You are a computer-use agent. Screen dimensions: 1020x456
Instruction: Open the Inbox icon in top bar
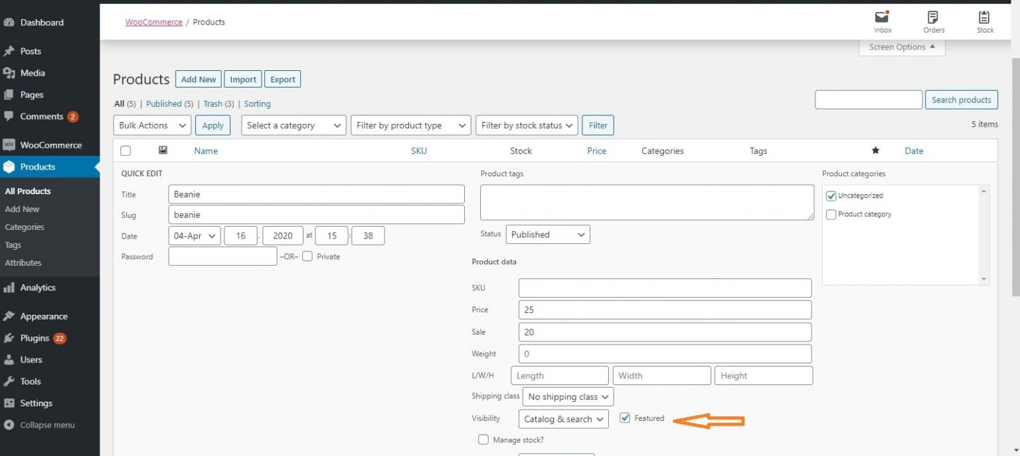click(x=882, y=18)
